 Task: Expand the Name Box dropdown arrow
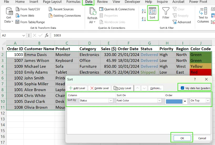24,35
